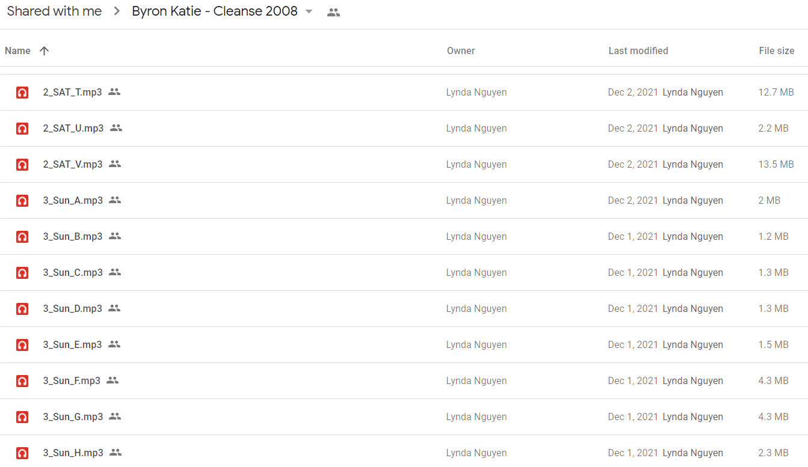This screenshot has height=467, width=808.
Task: Click the breadcrumb chevron after Shared with me
Action: (x=117, y=11)
